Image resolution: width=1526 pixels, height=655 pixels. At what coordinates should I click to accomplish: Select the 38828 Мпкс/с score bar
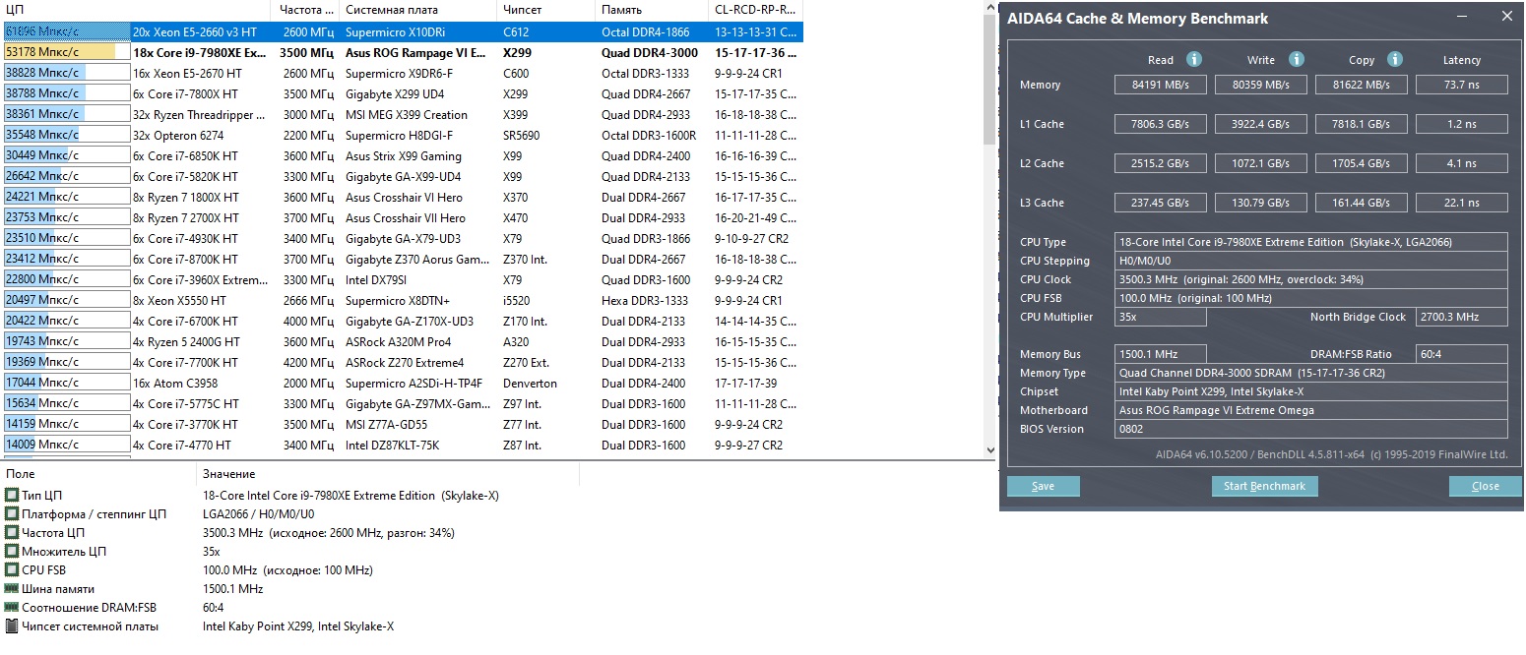pos(66,73)
